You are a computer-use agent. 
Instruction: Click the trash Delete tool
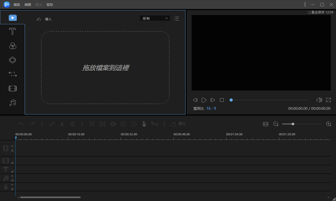73,124
